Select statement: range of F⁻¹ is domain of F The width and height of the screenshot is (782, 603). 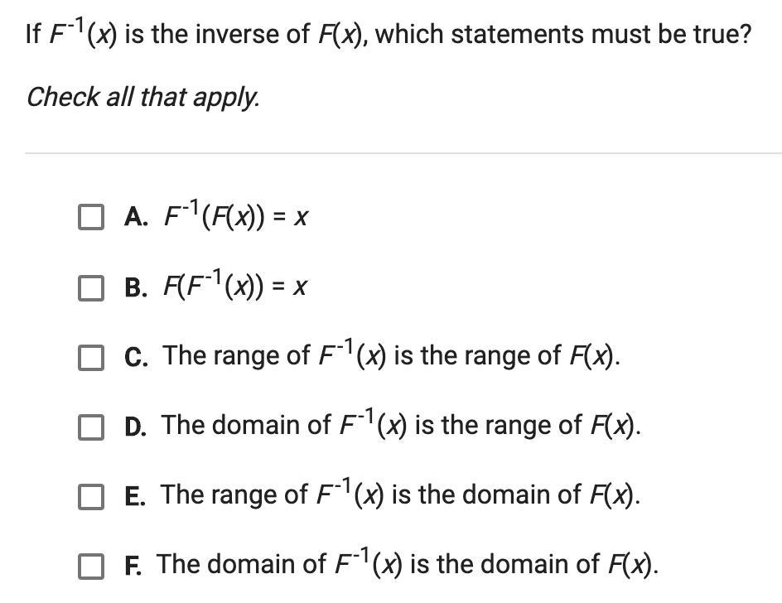[400, 494]
